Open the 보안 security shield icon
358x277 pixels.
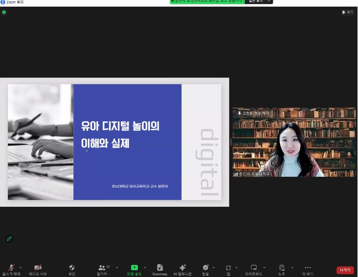[x=72, y=268]
